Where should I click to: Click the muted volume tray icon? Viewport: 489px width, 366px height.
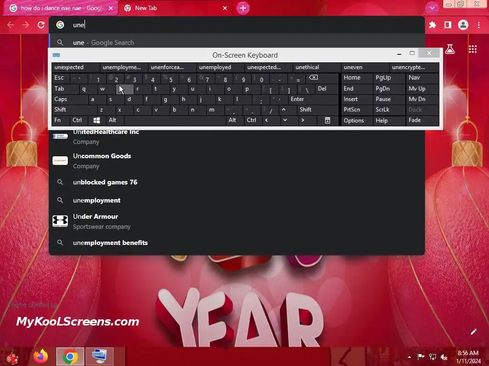(x=444, y=356)
